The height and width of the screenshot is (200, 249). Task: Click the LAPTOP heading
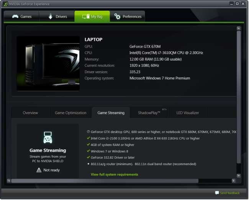[x=93, y=39]
